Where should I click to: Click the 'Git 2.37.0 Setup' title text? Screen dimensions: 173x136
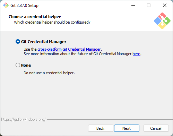pyautogui.click(x=24, y=6)
